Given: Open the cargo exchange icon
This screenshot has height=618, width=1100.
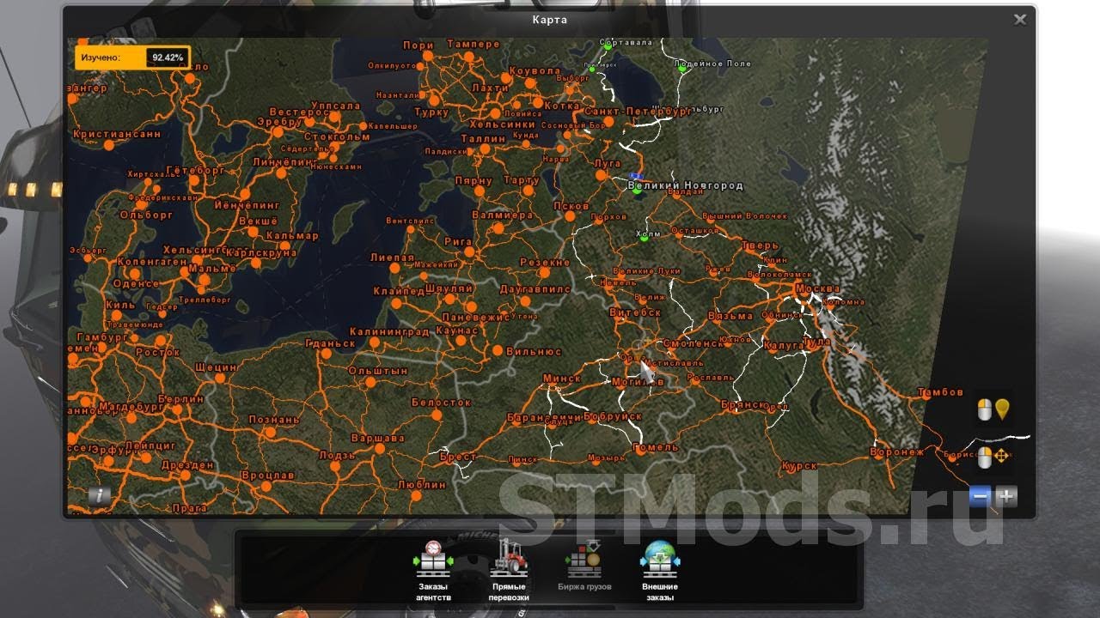Looking at the screenshot, I should (584, 559).
